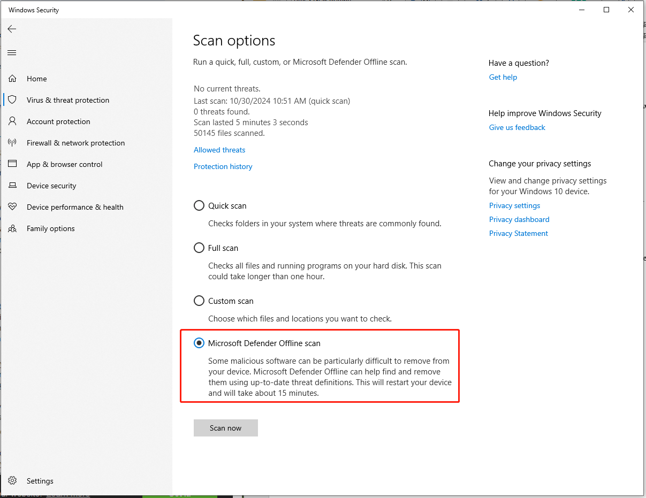The width and height of the screenshot is (646, 498).
Task: Click the Settings gear icon
Action: (12, 481)
